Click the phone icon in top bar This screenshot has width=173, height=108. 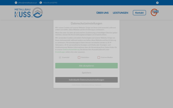(x=41, y=3)
